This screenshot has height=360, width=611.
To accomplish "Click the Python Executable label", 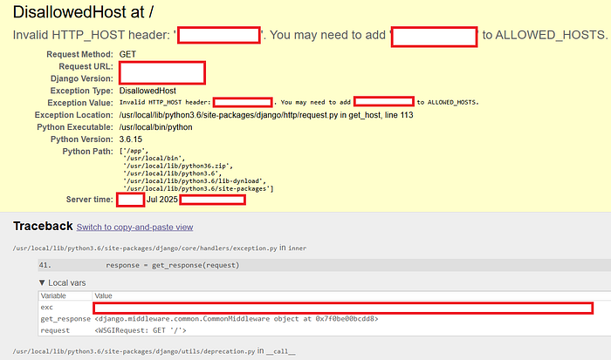I will coord(75,127).
